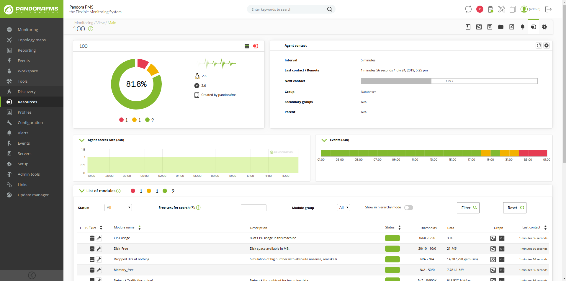This screenshot has height=281, width=566.
Task: Click the Main breadcrumb link
Action: coord(112,23)
